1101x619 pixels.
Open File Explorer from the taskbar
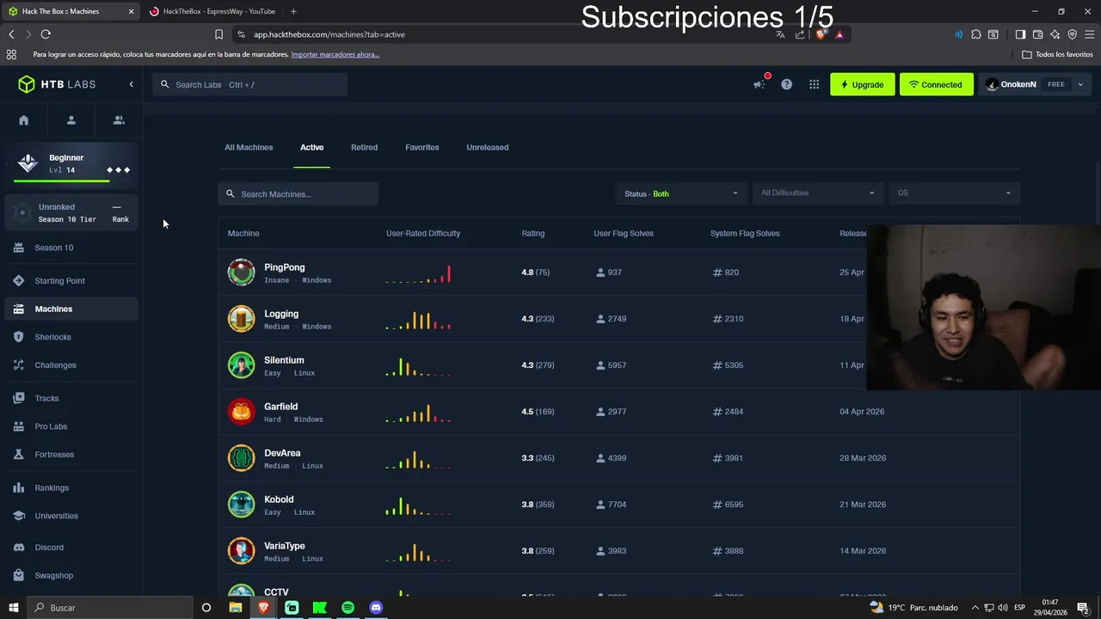235,608
